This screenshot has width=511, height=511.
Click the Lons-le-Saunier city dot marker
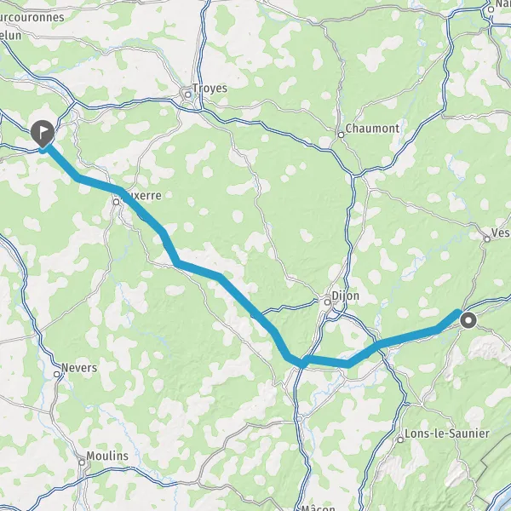(x=400, y=440)
